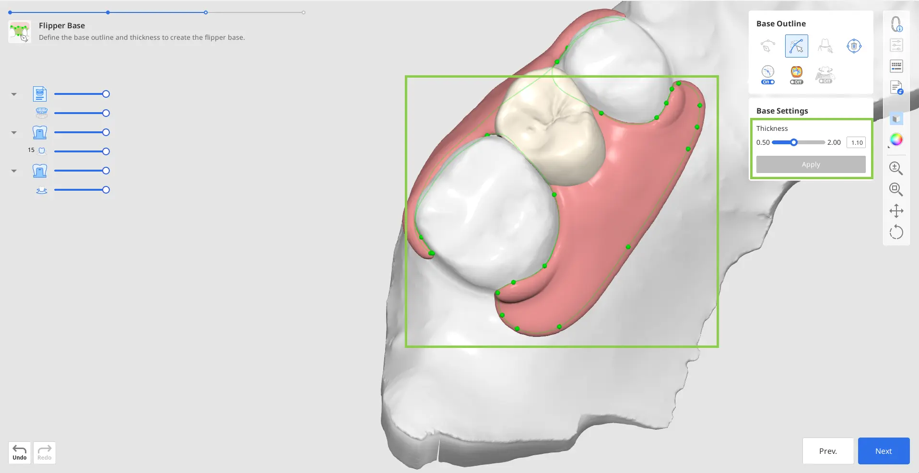Open the dental arch info icon
919x473 pixels.
[896, 24]
